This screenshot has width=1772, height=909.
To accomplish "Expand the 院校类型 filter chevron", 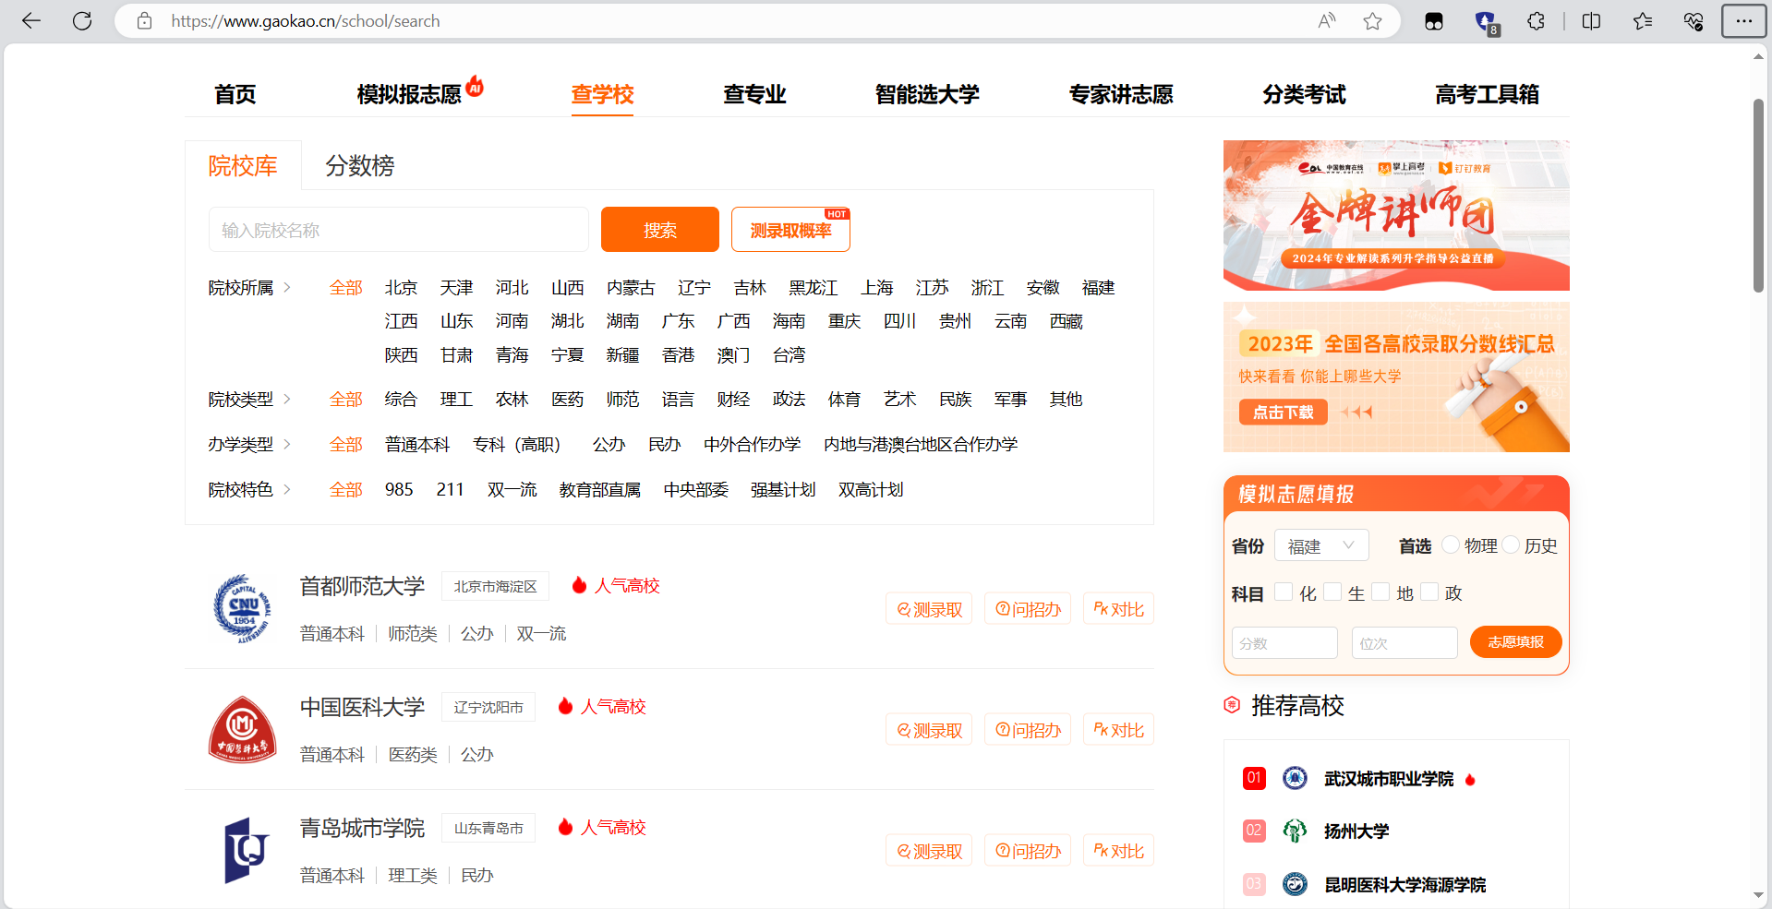I will click(x=287, y=399).
